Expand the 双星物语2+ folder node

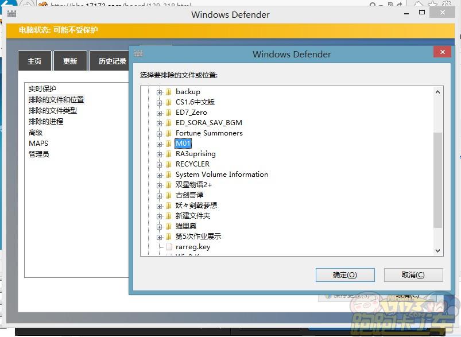click(x=159, y=185)
